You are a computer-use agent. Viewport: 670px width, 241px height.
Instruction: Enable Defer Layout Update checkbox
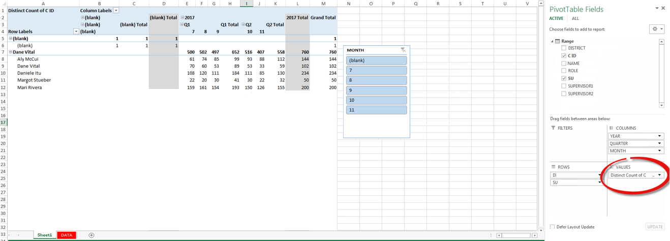coord(553,227)
